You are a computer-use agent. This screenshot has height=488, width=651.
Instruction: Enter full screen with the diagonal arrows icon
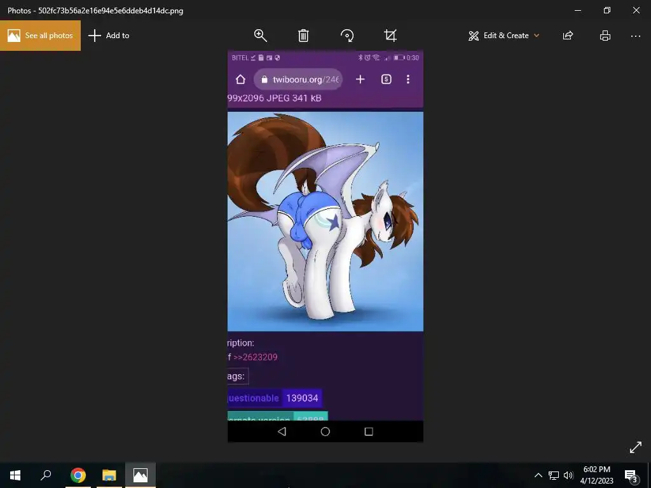(635, 447)
